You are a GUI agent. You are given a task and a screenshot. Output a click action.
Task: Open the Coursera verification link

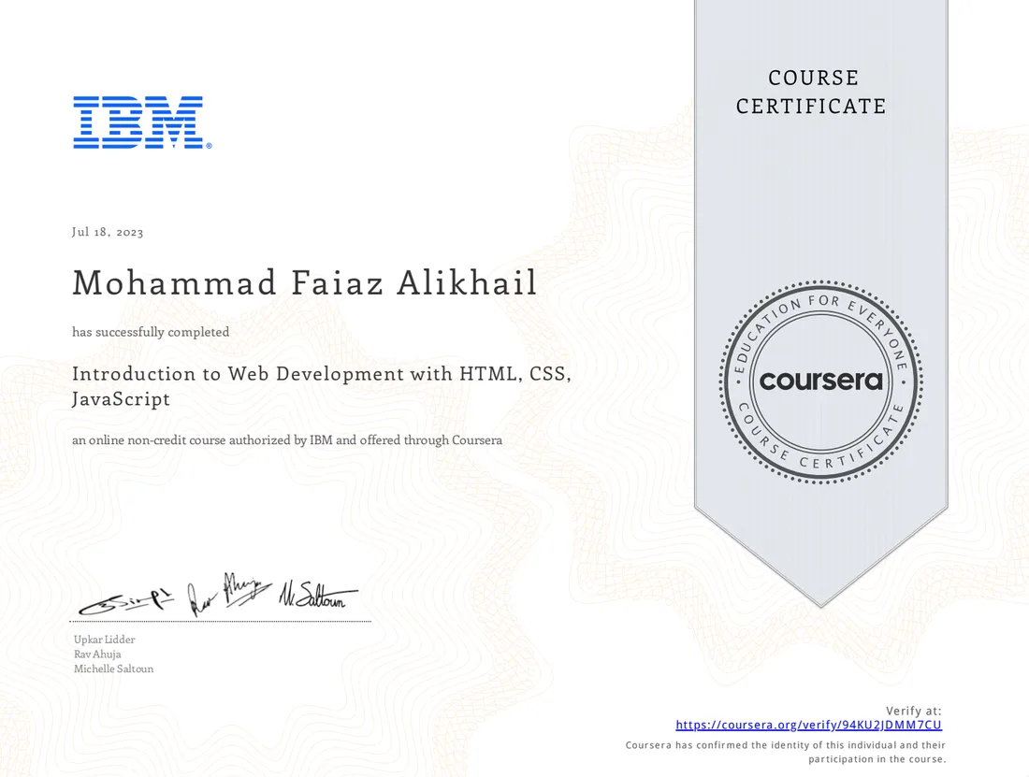tap(808, 725)
